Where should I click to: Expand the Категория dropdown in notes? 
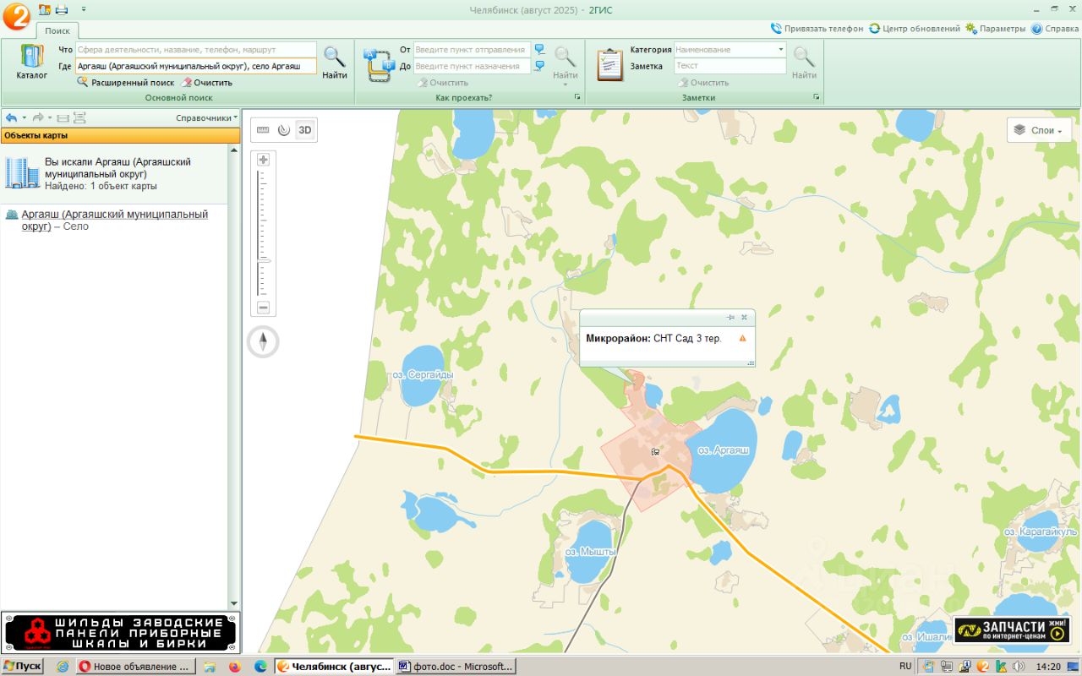click(781, 50)
